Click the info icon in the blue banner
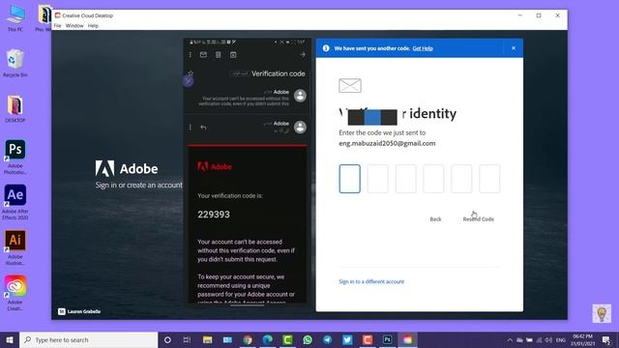 326,48
